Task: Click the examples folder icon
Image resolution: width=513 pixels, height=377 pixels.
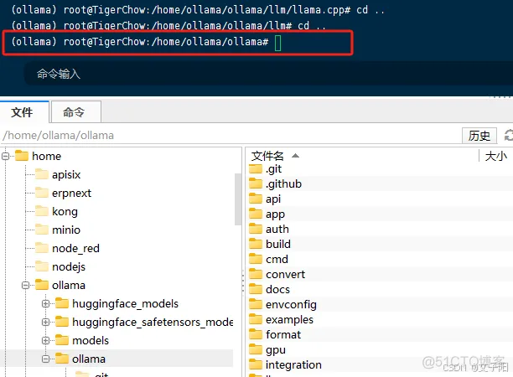Action: pyautogui.click(x=256, y=319)
